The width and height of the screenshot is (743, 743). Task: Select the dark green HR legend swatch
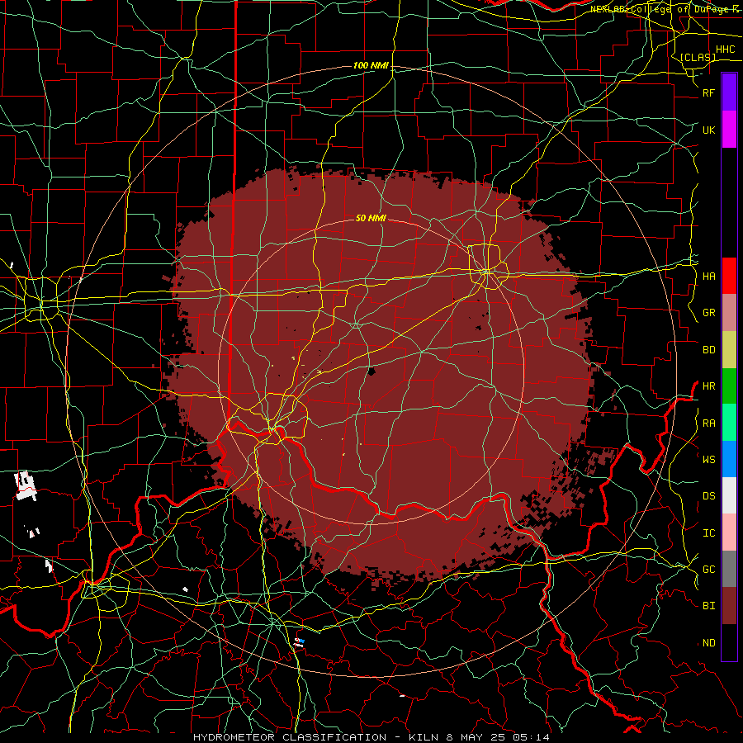click(729, 386)
